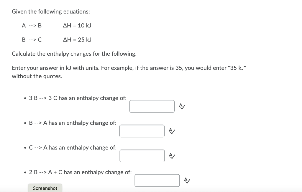Image resolution: width=302 pixels, height=192 pixels.
Task: Click the answer box for 3 B --> 3 C
Action: [x=152, y=106]
